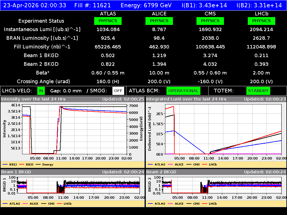Click the Energy(GeV) axis label
Image resolution: width=287 pixels, height=215 pixels.
pos(141,129)
